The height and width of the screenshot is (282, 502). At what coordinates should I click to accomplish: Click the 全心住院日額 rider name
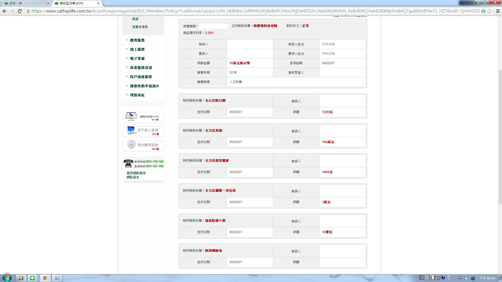[x=215, y=101]
